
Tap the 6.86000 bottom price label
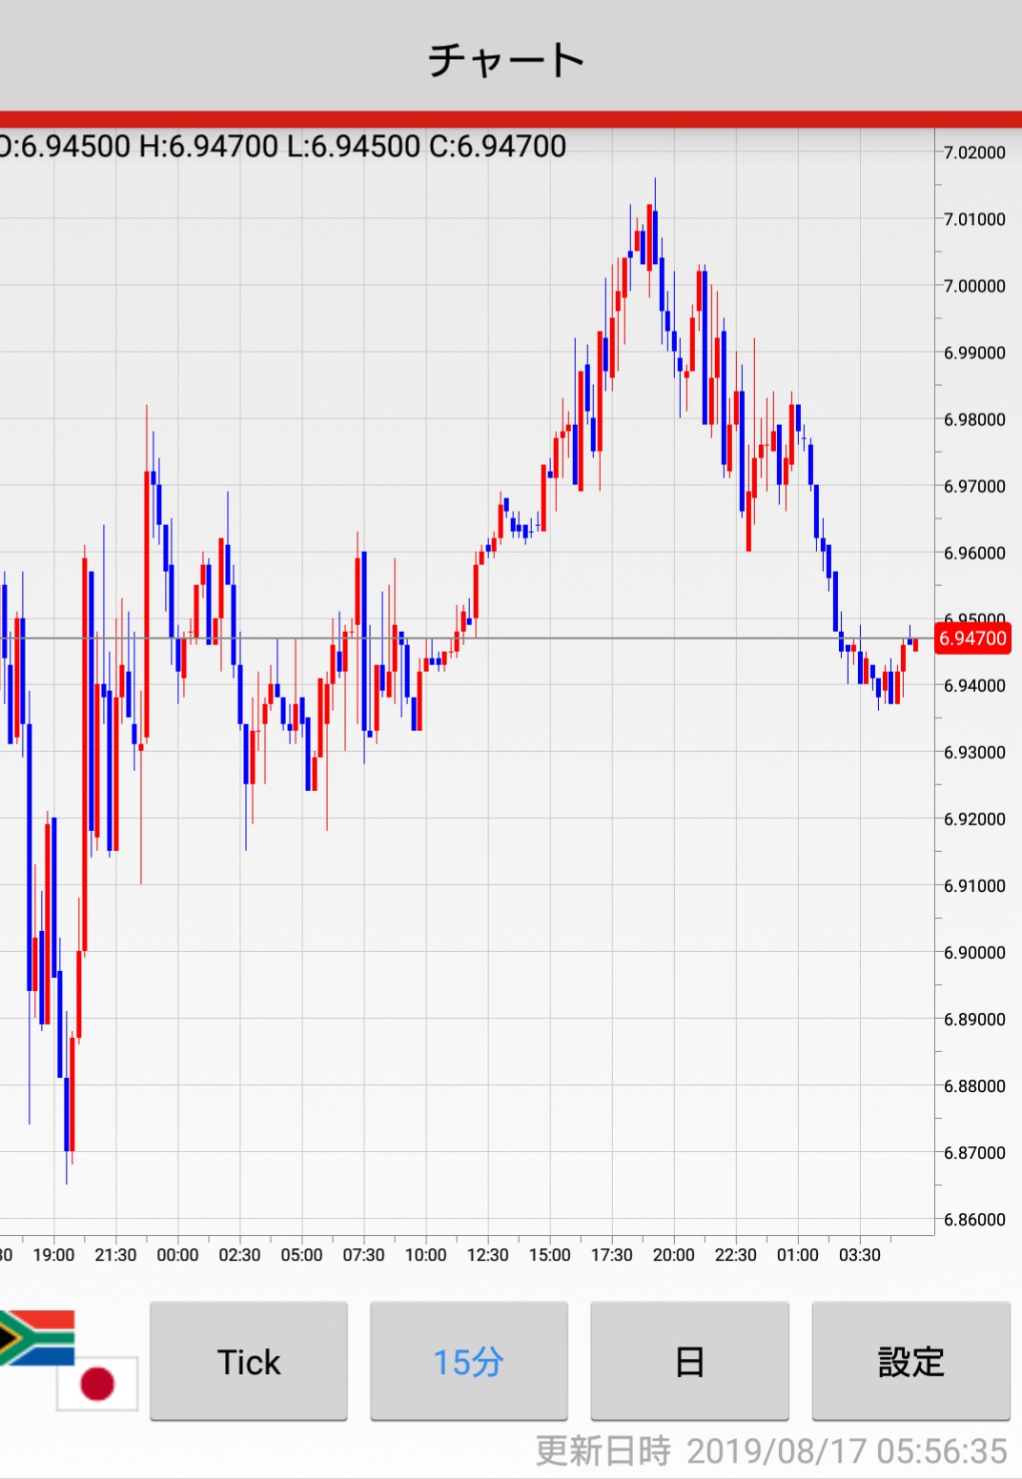[974, 1220]
